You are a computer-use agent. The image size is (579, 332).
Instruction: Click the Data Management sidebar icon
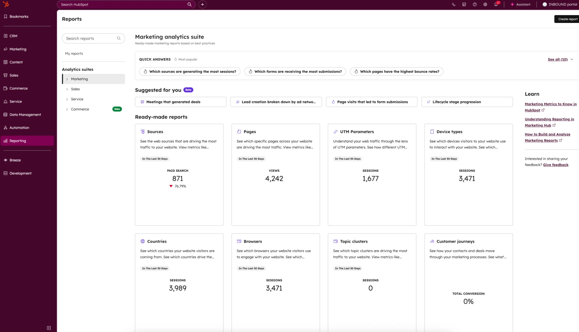tap(5, 115)
